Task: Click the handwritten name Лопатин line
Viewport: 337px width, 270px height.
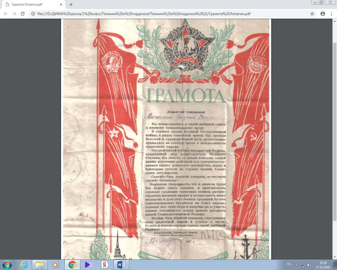Action: (185, 117)
